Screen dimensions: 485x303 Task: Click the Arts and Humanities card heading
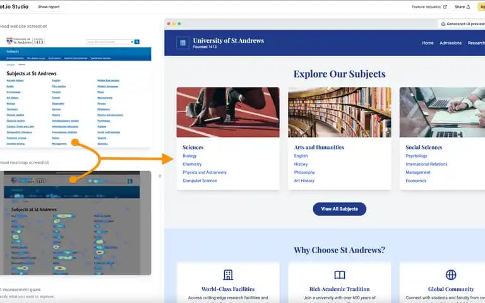(319, 148)
